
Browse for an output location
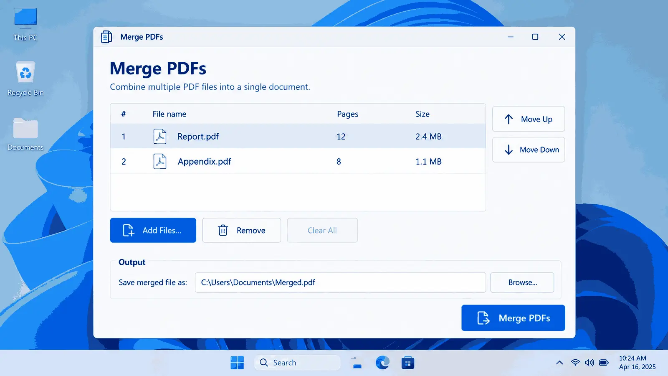click(x=522, y=282)
